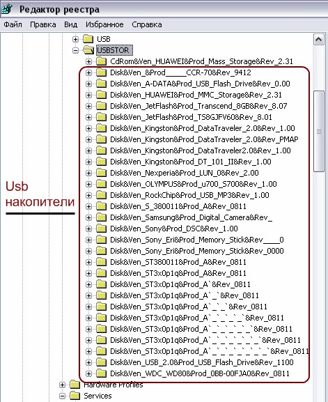Expand the CdRom&Ven_HUAWEI Mass_Storage key
Image resolution: width=328 pixels, height=402 pixels.
point(88,61)
